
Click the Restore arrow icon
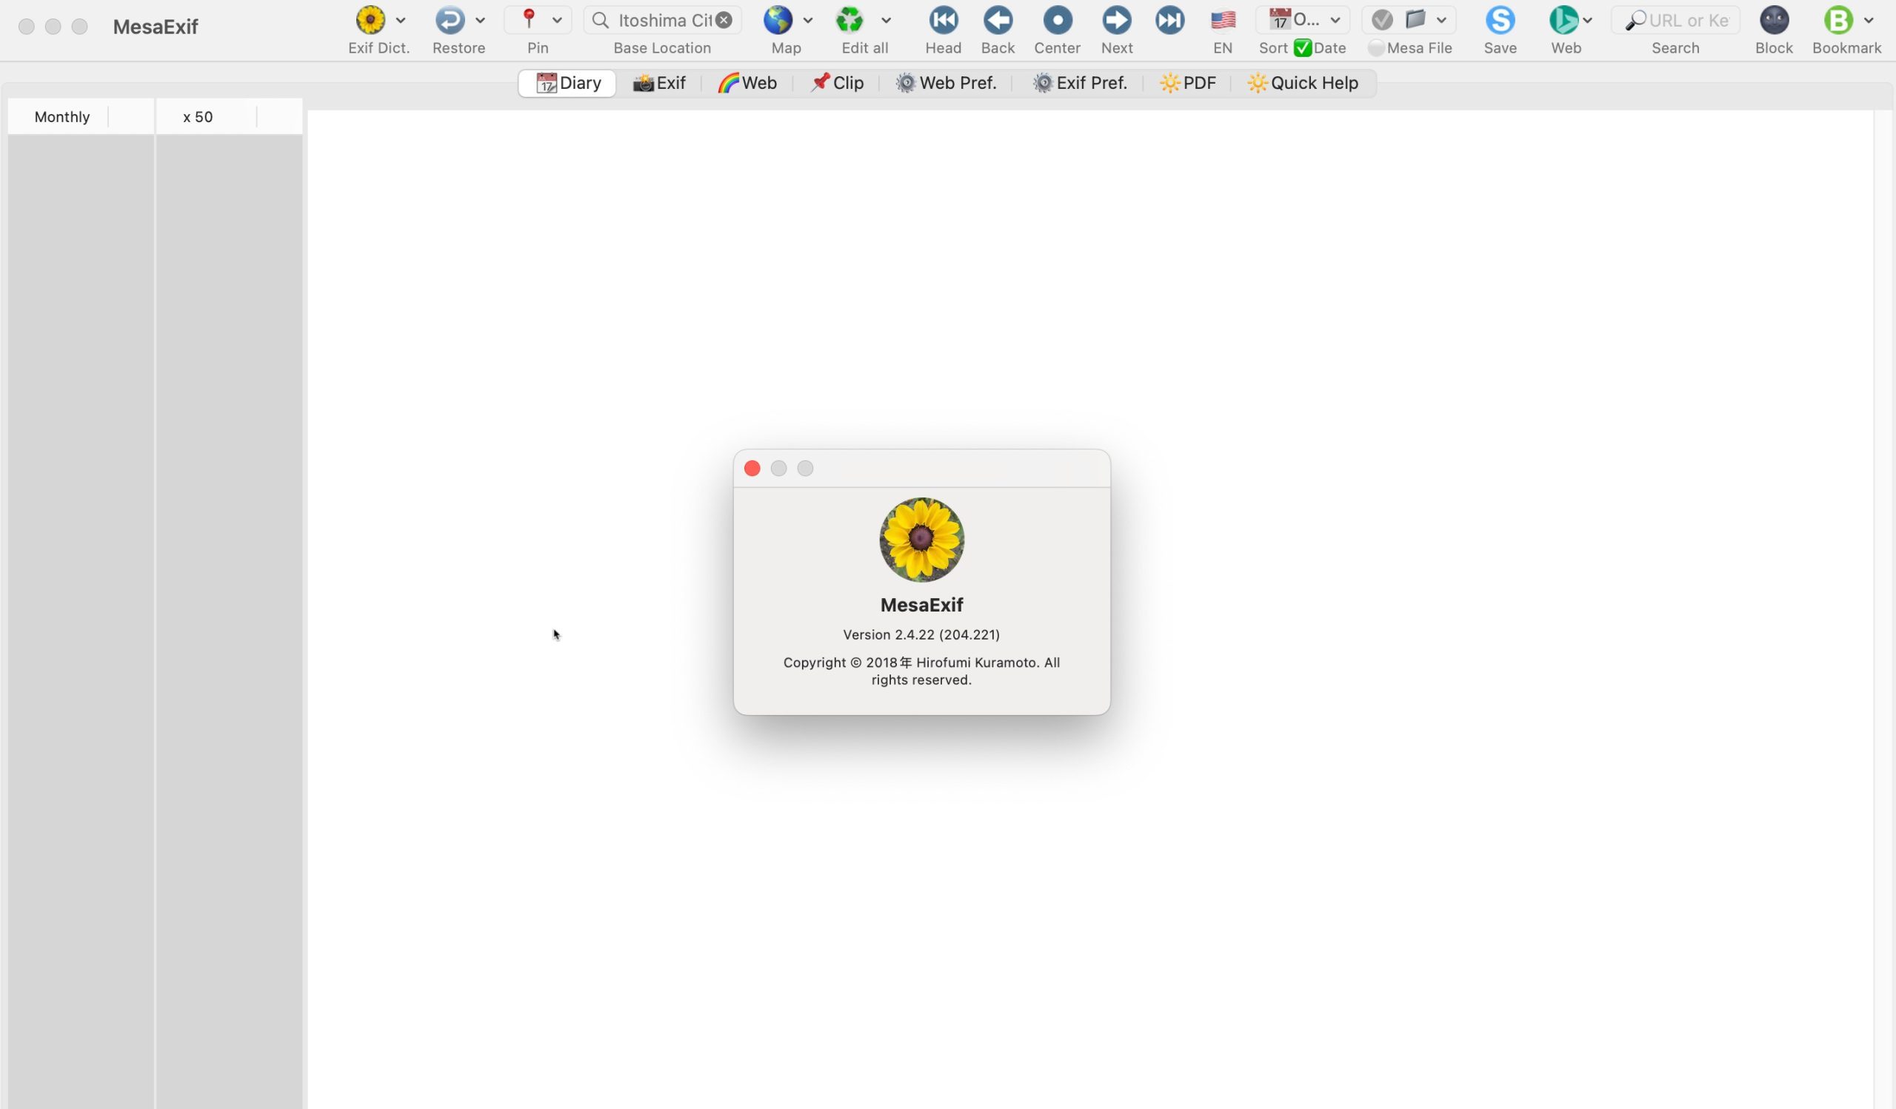pos(450,20)
